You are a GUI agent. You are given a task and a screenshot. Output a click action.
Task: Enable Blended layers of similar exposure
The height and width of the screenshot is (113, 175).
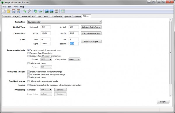(x=29, y=85)
